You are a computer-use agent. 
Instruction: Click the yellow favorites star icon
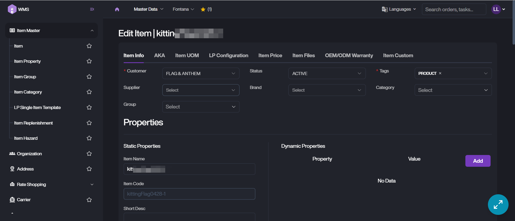[x=203, y=9]
